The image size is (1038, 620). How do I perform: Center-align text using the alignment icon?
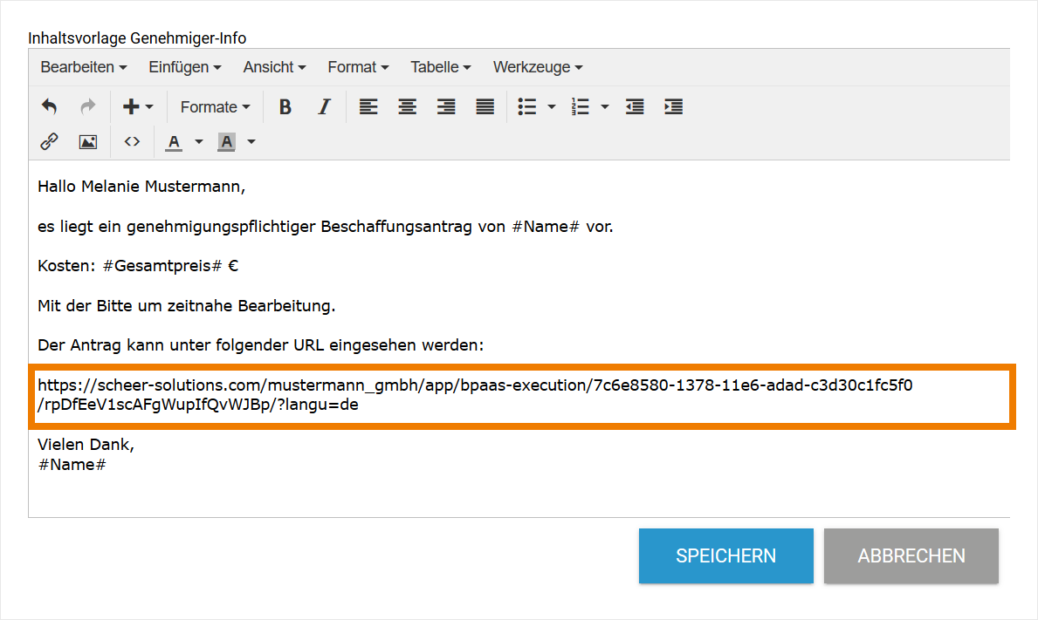(407, 106)
